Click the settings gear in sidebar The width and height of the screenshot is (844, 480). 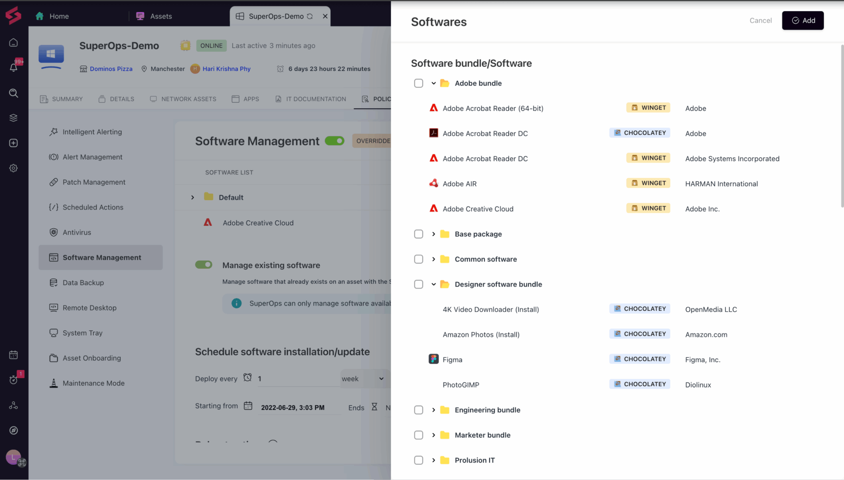pos(14,168)
